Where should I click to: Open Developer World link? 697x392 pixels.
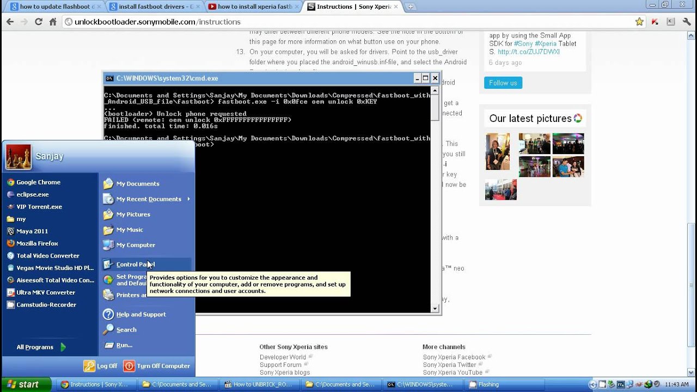(x=283, y=357)
